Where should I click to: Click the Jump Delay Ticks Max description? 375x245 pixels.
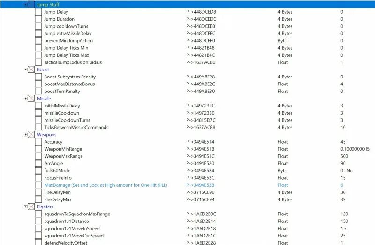pos(67,55)
